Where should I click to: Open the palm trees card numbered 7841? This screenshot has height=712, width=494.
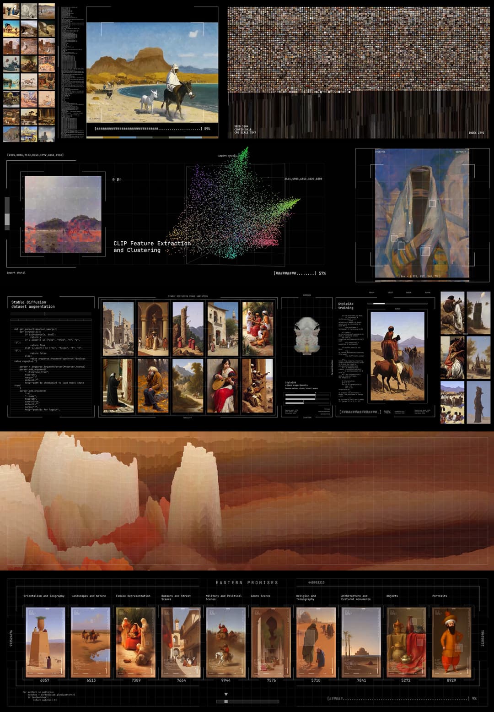(x=361, y=642)
